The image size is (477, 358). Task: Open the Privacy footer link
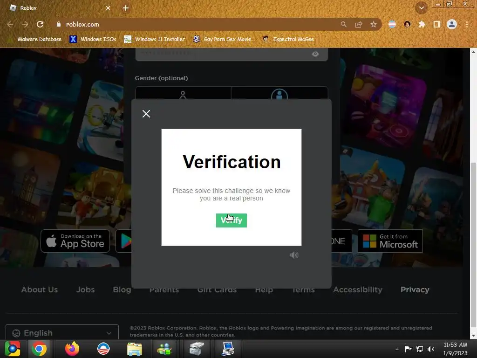(x=415, y=289)
